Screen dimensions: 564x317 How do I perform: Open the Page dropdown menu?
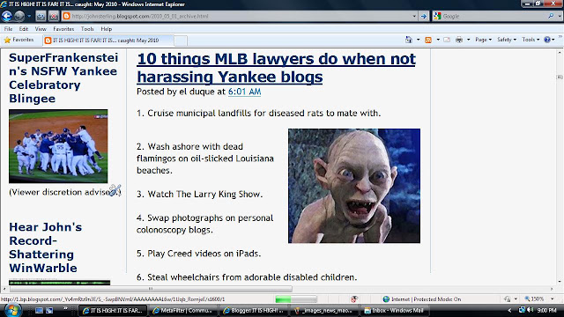point(483,40)
